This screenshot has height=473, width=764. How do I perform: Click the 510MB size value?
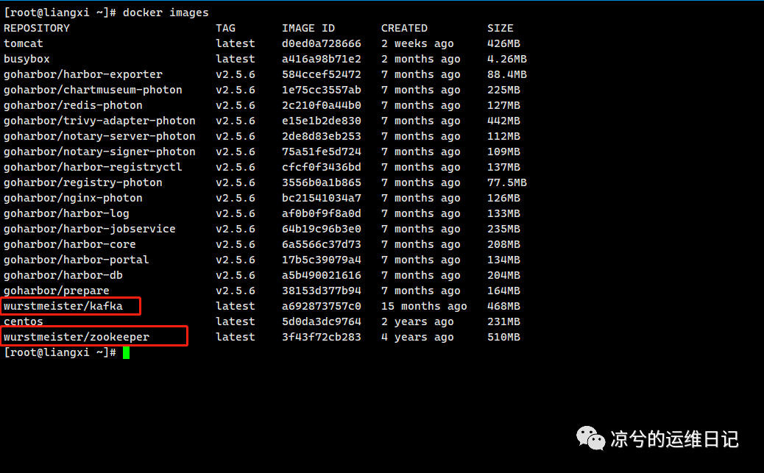(x=503, y=337)
